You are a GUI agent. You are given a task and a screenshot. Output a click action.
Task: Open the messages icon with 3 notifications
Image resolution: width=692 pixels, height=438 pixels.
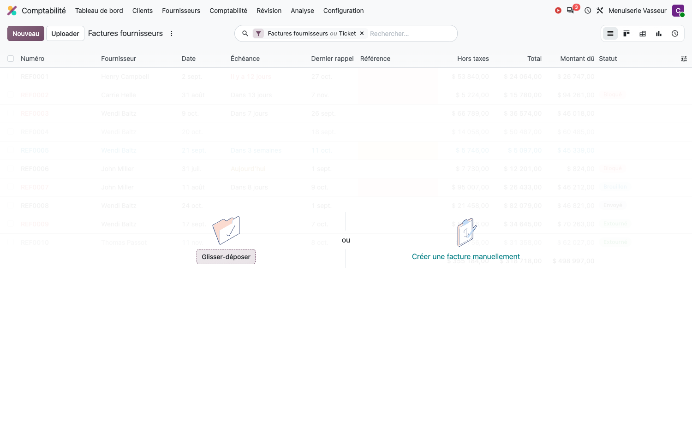pos(571,10)
